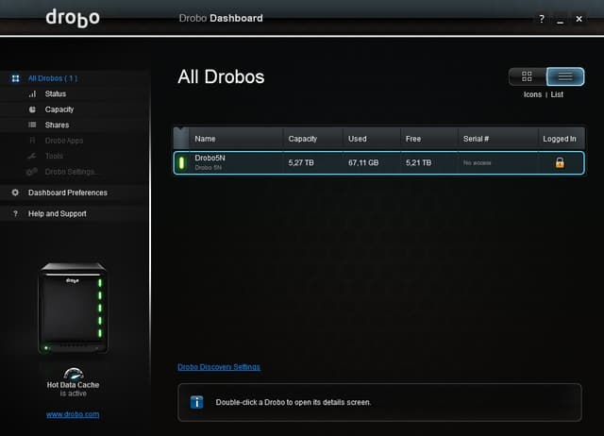Click the Drobo Settings label
Viewport: 604px width, 436px height.
[x=71, y=172]
